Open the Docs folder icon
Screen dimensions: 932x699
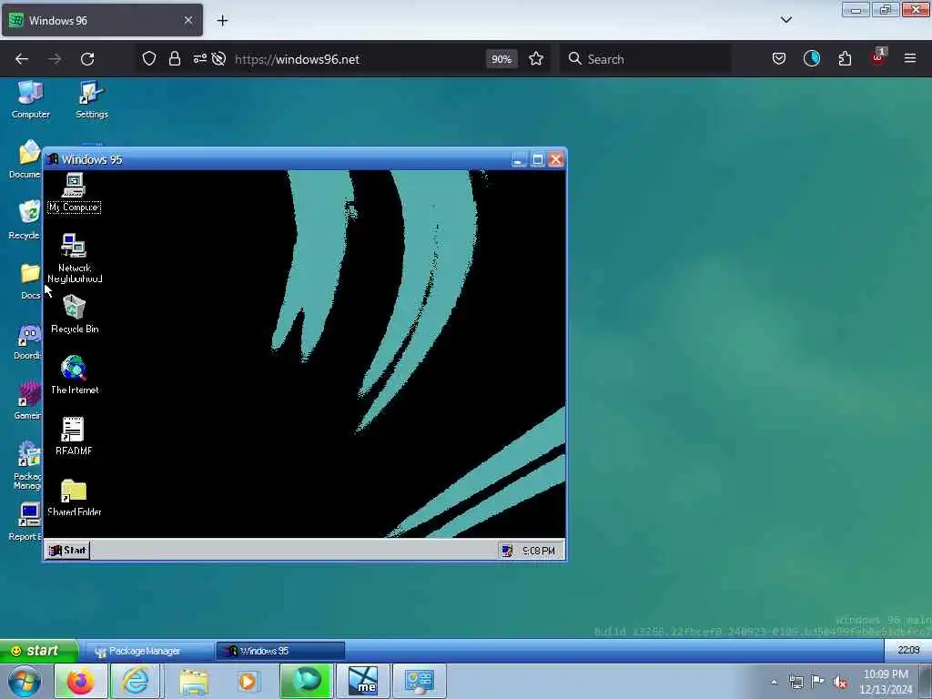click(x=30, y=281)
